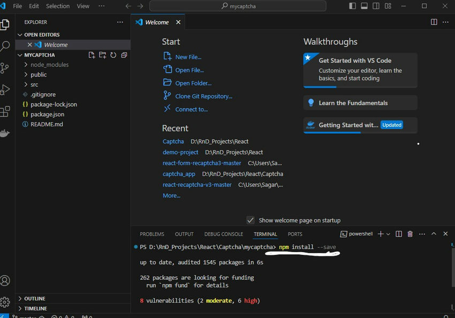Expand the OUTLINE section
This screenshot has height=318, width=455.
[x=35, y=299]
